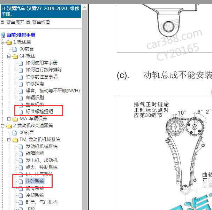Open the 维修前注意事项 page
Viewport: 212px width, 210px height.
(41, 77)
